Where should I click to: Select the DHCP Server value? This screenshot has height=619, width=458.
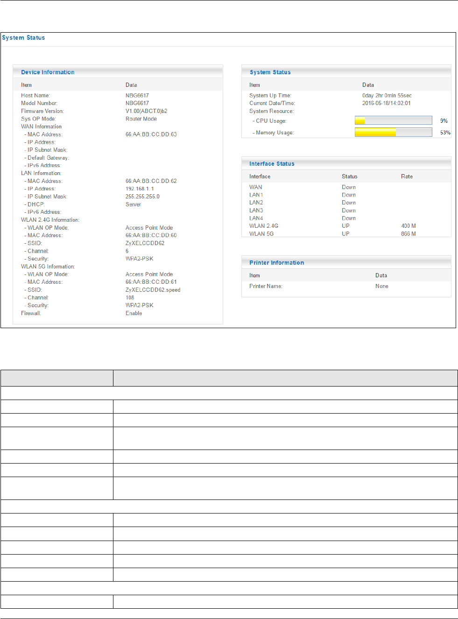coord(133,204)
